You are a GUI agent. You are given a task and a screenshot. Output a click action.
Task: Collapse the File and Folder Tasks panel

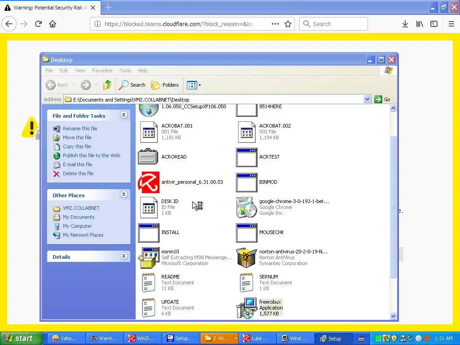(124, 115)
